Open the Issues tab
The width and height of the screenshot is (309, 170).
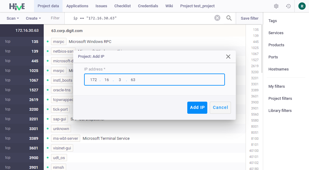(101, 6)
